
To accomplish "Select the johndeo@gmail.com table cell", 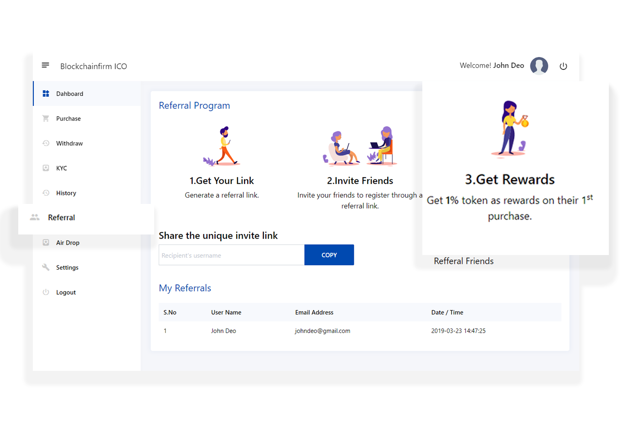I will (322, 331).
